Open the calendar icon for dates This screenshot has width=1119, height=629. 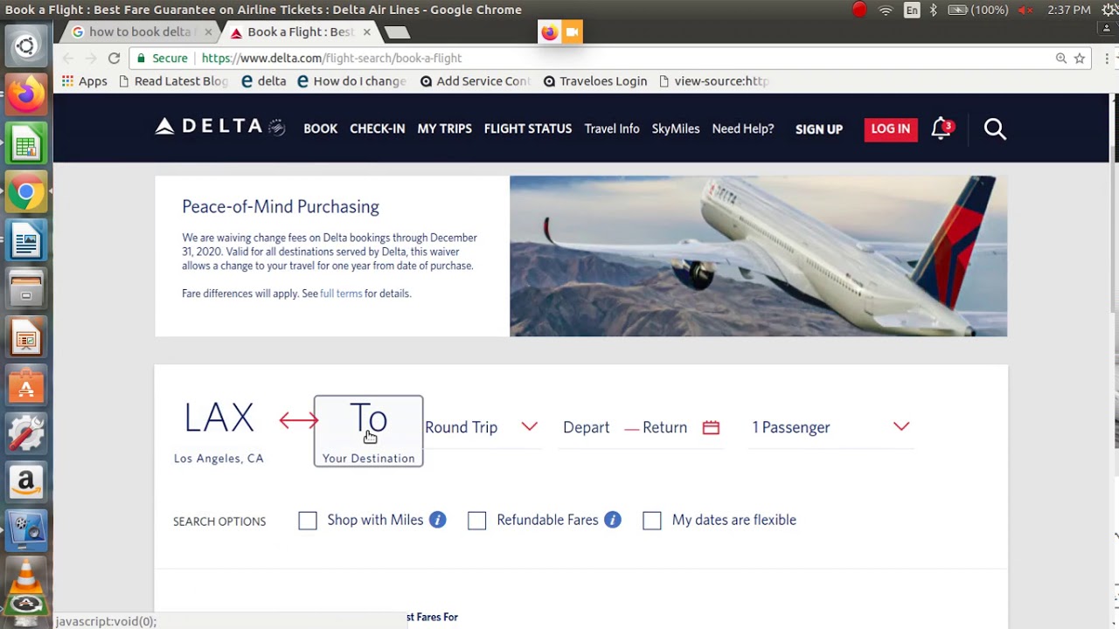(711, 427)
